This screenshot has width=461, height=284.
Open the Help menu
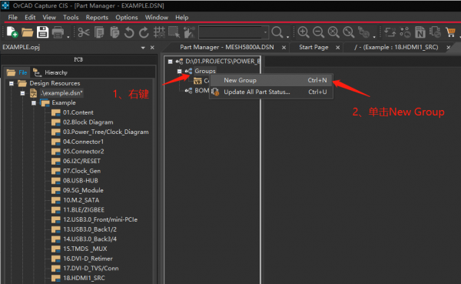(181, 18)
